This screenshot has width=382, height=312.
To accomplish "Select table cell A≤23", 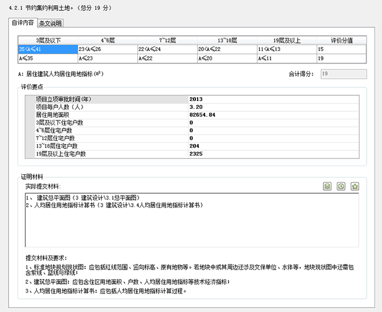I will 108,58.
